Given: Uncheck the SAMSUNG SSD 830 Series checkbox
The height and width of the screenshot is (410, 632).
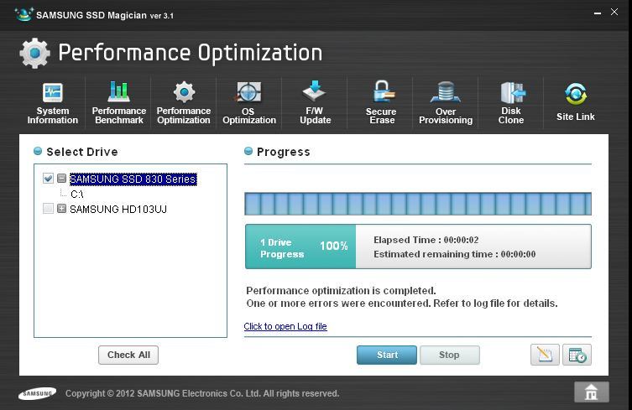Looking at the screenshot, I should click(x=49, y=179).
